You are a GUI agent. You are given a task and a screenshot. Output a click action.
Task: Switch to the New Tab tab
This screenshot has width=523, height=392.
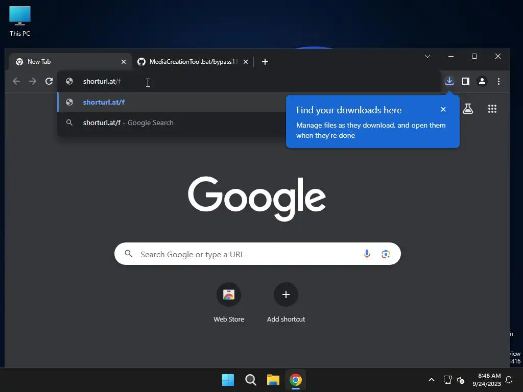70,62
